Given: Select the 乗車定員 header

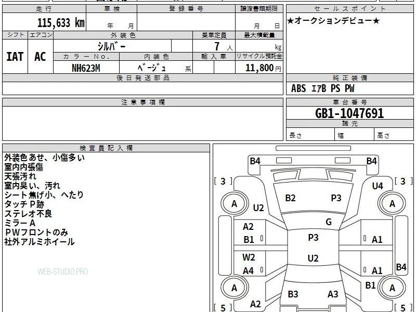Looking at the screenshot, I should (x=214, y=35).
